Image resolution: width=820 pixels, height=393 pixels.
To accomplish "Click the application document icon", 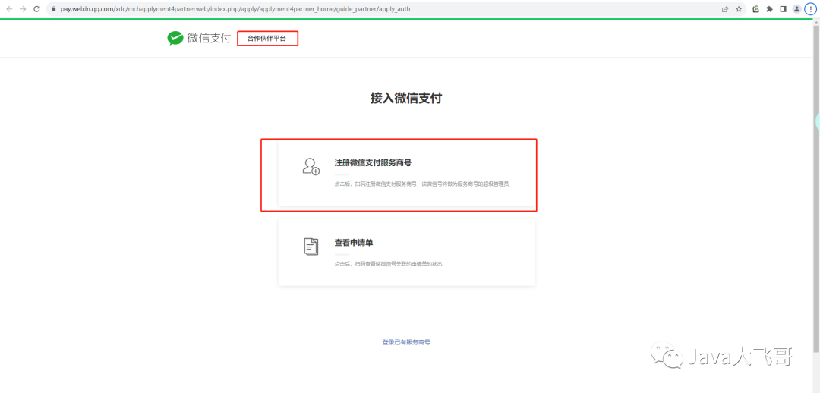I will [311, 246].
